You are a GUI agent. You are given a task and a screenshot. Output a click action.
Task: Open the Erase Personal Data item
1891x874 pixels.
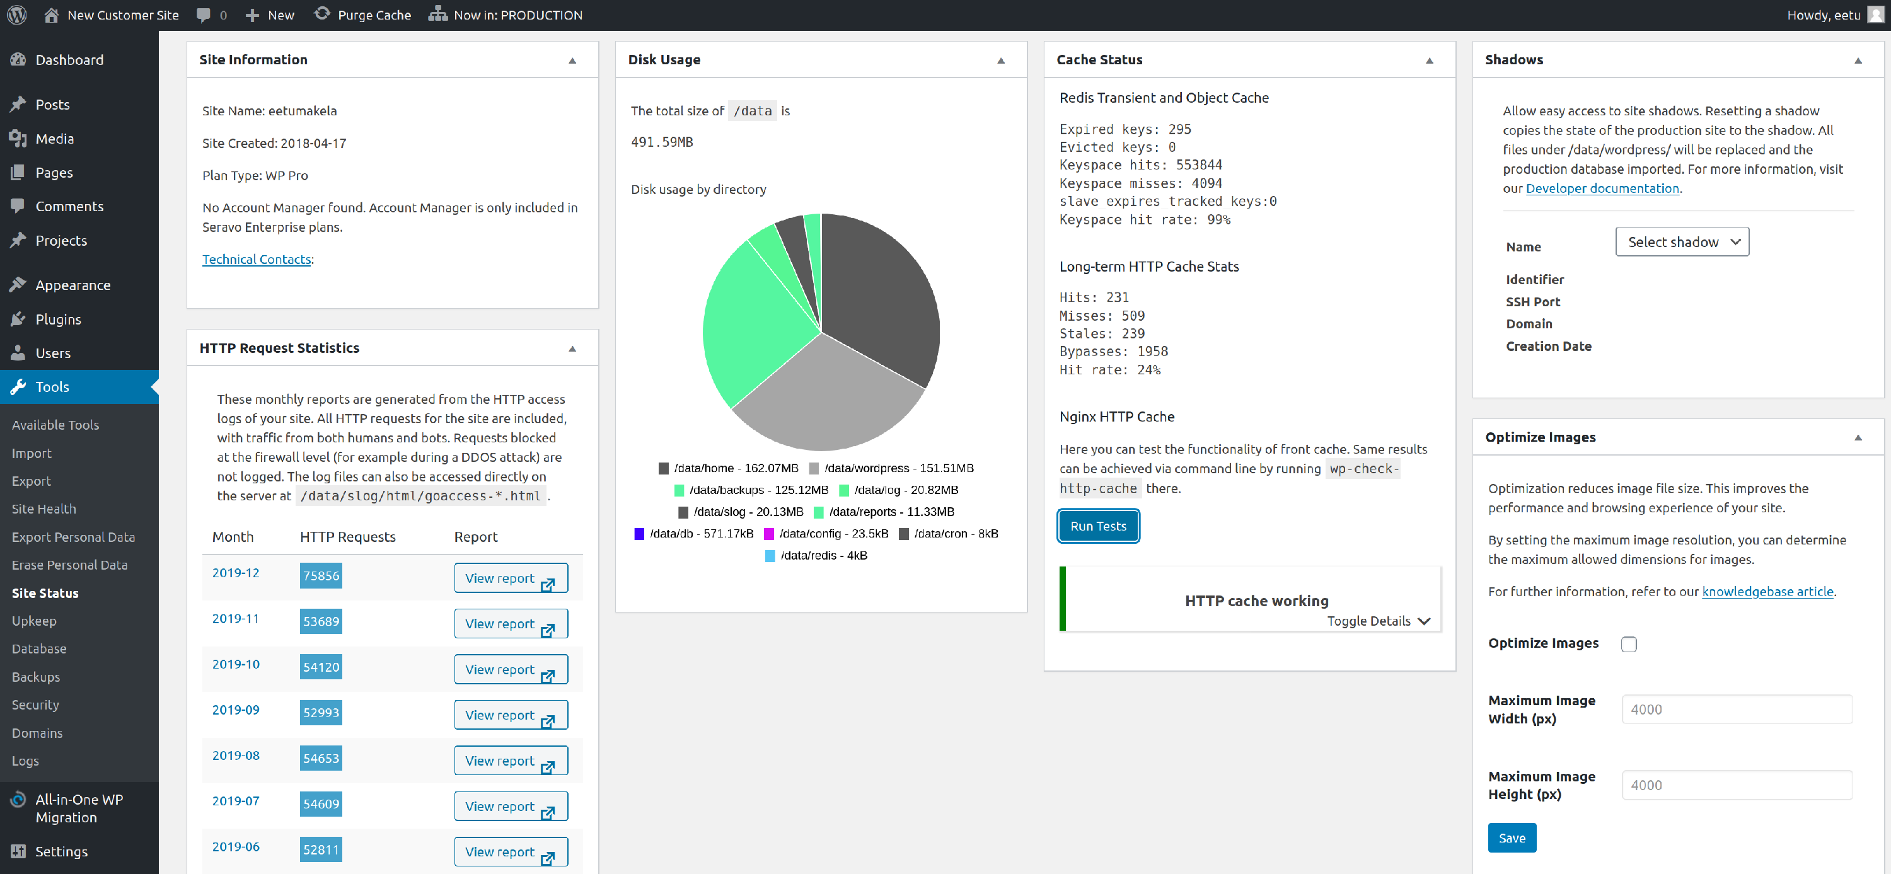click(70, 565)
